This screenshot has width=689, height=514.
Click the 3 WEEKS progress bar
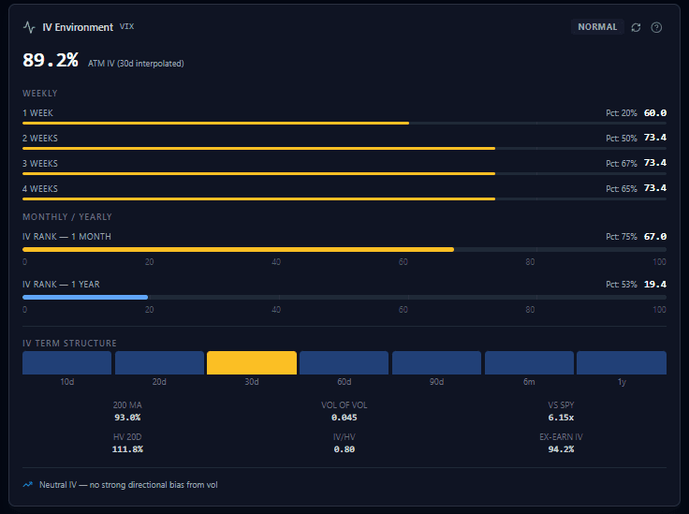344,174
